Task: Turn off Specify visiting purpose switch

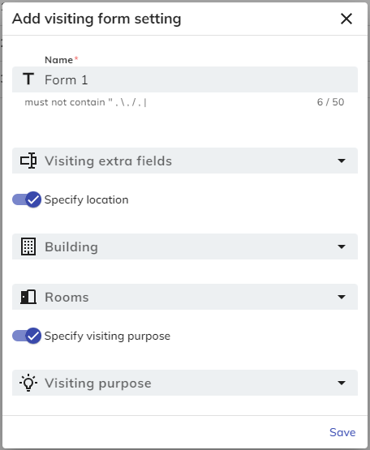Action: coord(27,336)
